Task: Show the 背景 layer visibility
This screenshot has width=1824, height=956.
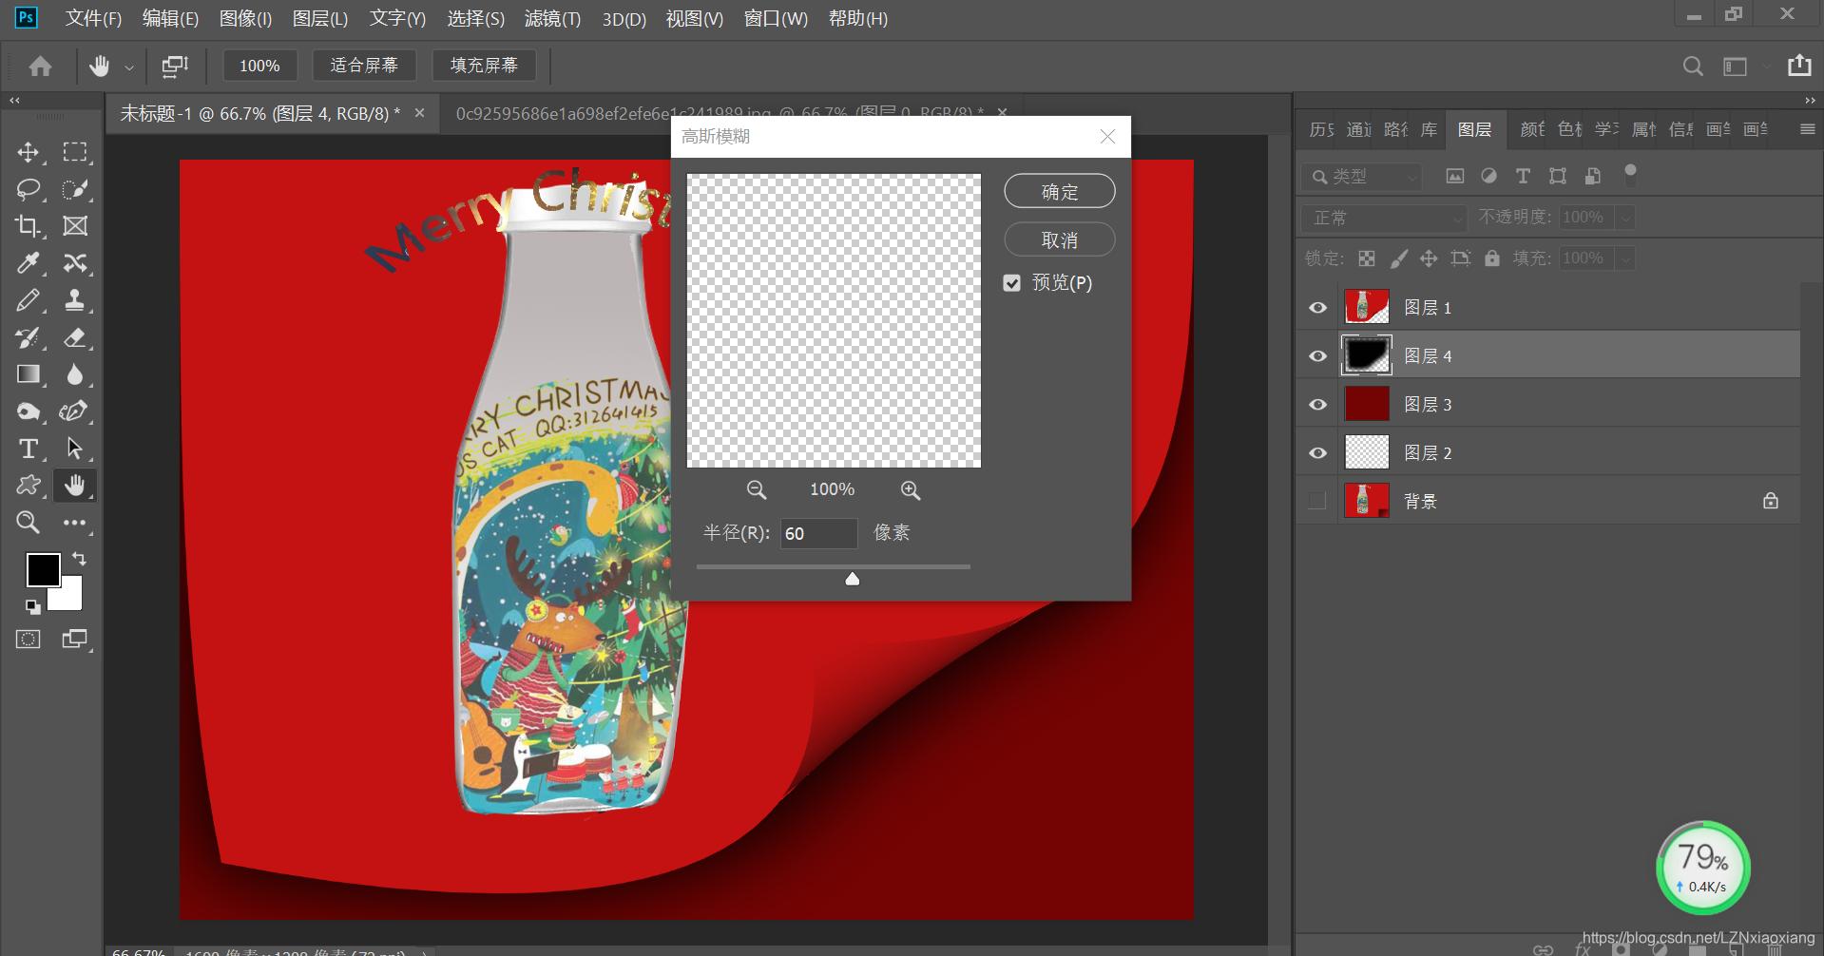Action: click(x=1316, y=501)
